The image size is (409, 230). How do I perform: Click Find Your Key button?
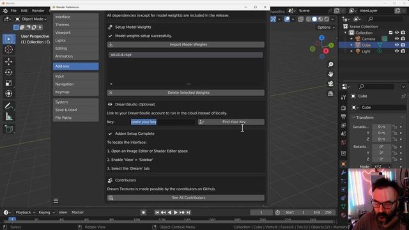tap(231, 122)
